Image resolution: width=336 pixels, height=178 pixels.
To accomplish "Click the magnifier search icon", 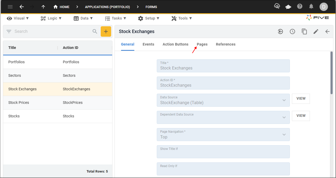I will click(x=95, y=31).
